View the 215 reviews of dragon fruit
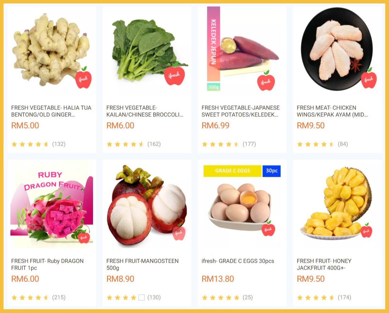The image size is (389, 313). tap(59, 297)
